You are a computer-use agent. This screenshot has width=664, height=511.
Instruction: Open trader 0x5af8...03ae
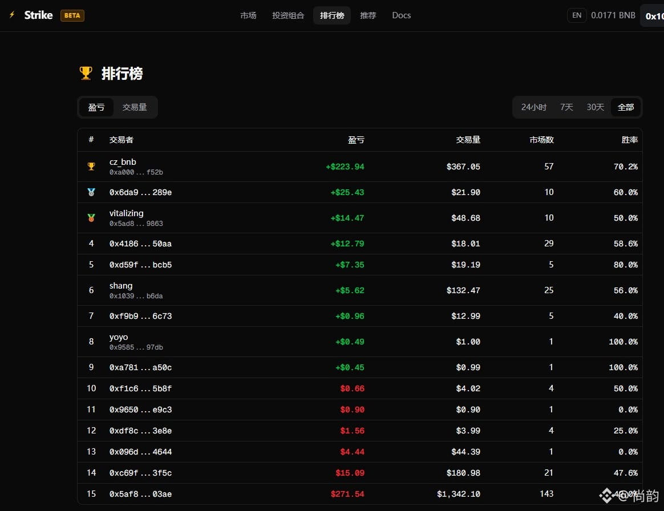(x=140, y=494)
